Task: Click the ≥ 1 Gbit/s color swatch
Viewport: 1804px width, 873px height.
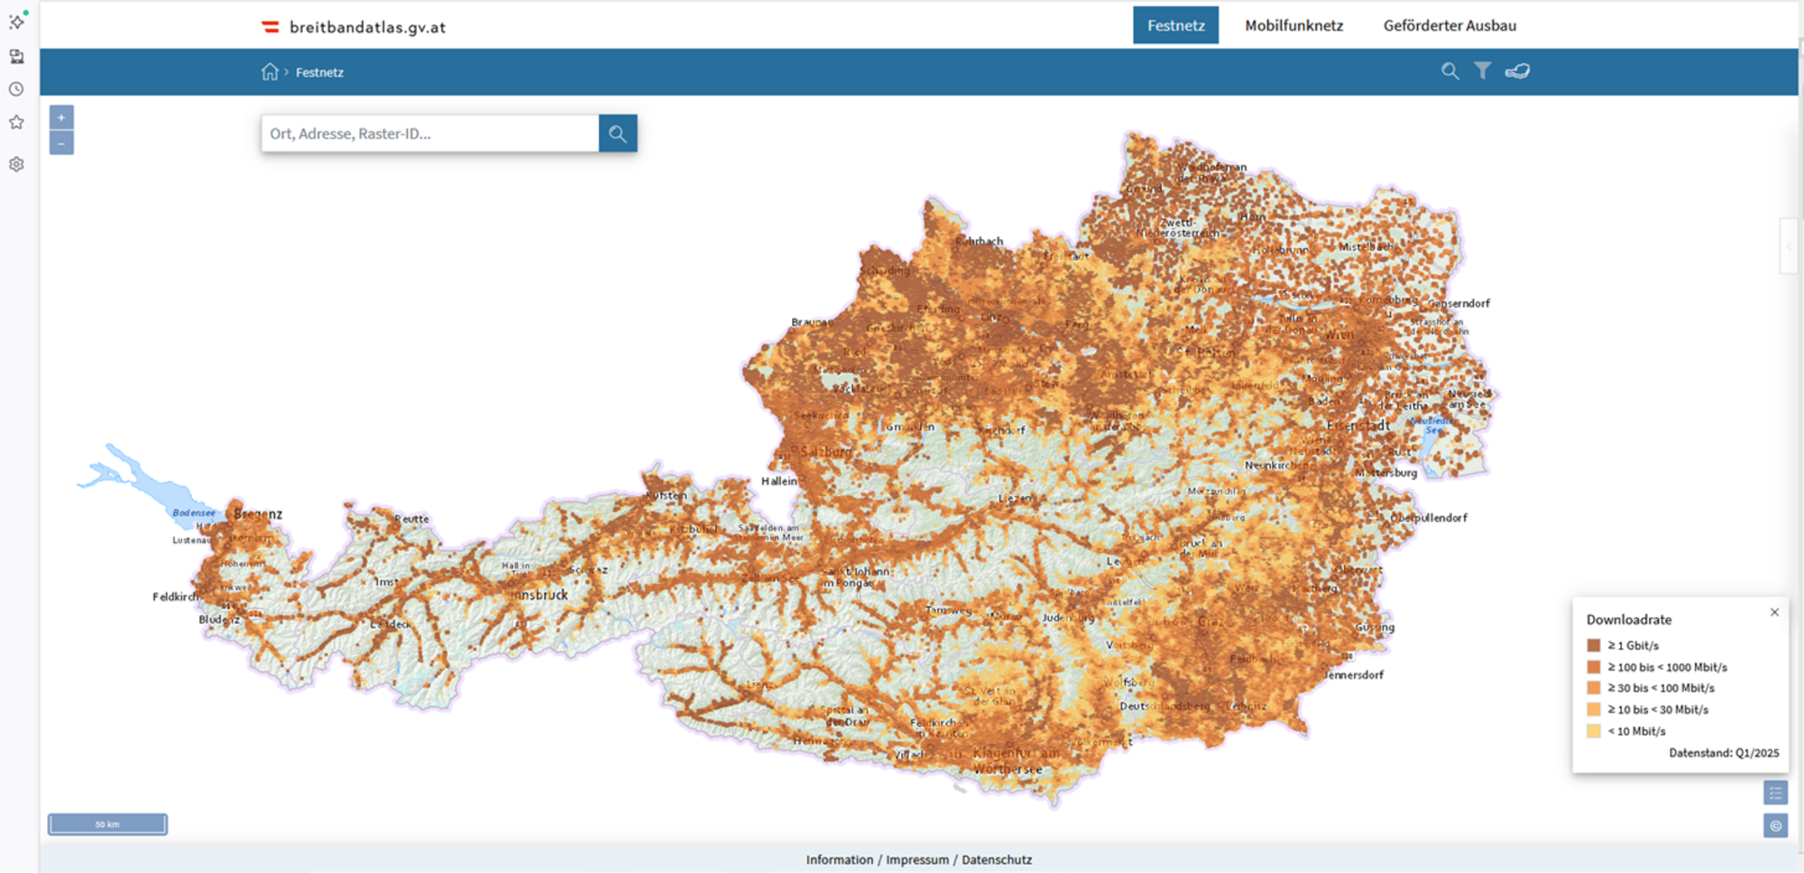Action: click(x=1594, y=646)
